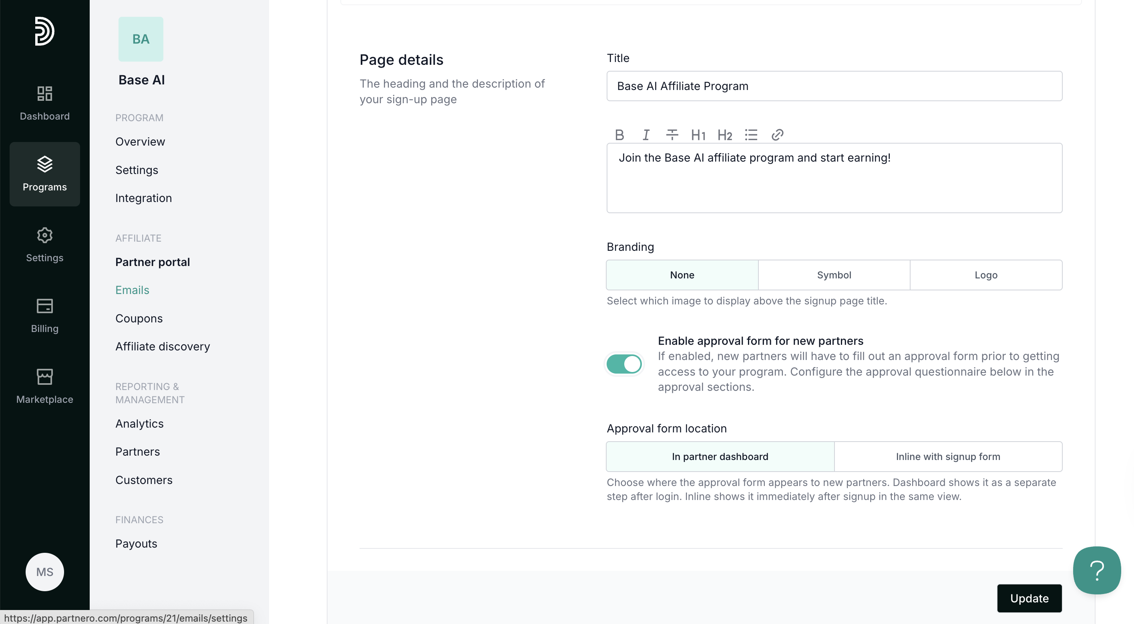The image size is (1134, 624).
Task: Apply Heading 2 style
Action: pos(725,134)
